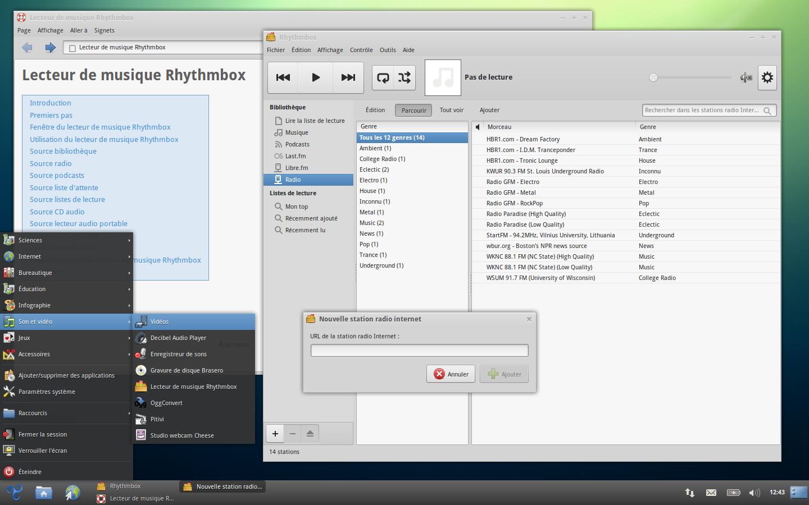Skip to next track in Rhythmbox
The width and height of the screenshot is (809, 505).
coord(348,77)
